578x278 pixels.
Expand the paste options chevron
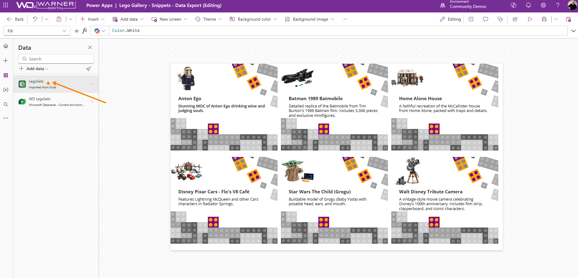coord(71,19)
